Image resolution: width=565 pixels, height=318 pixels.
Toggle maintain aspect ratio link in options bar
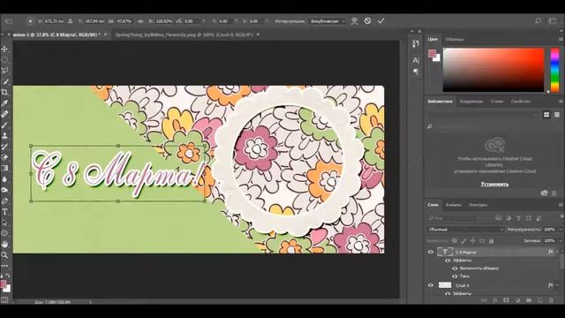point(141,21)
